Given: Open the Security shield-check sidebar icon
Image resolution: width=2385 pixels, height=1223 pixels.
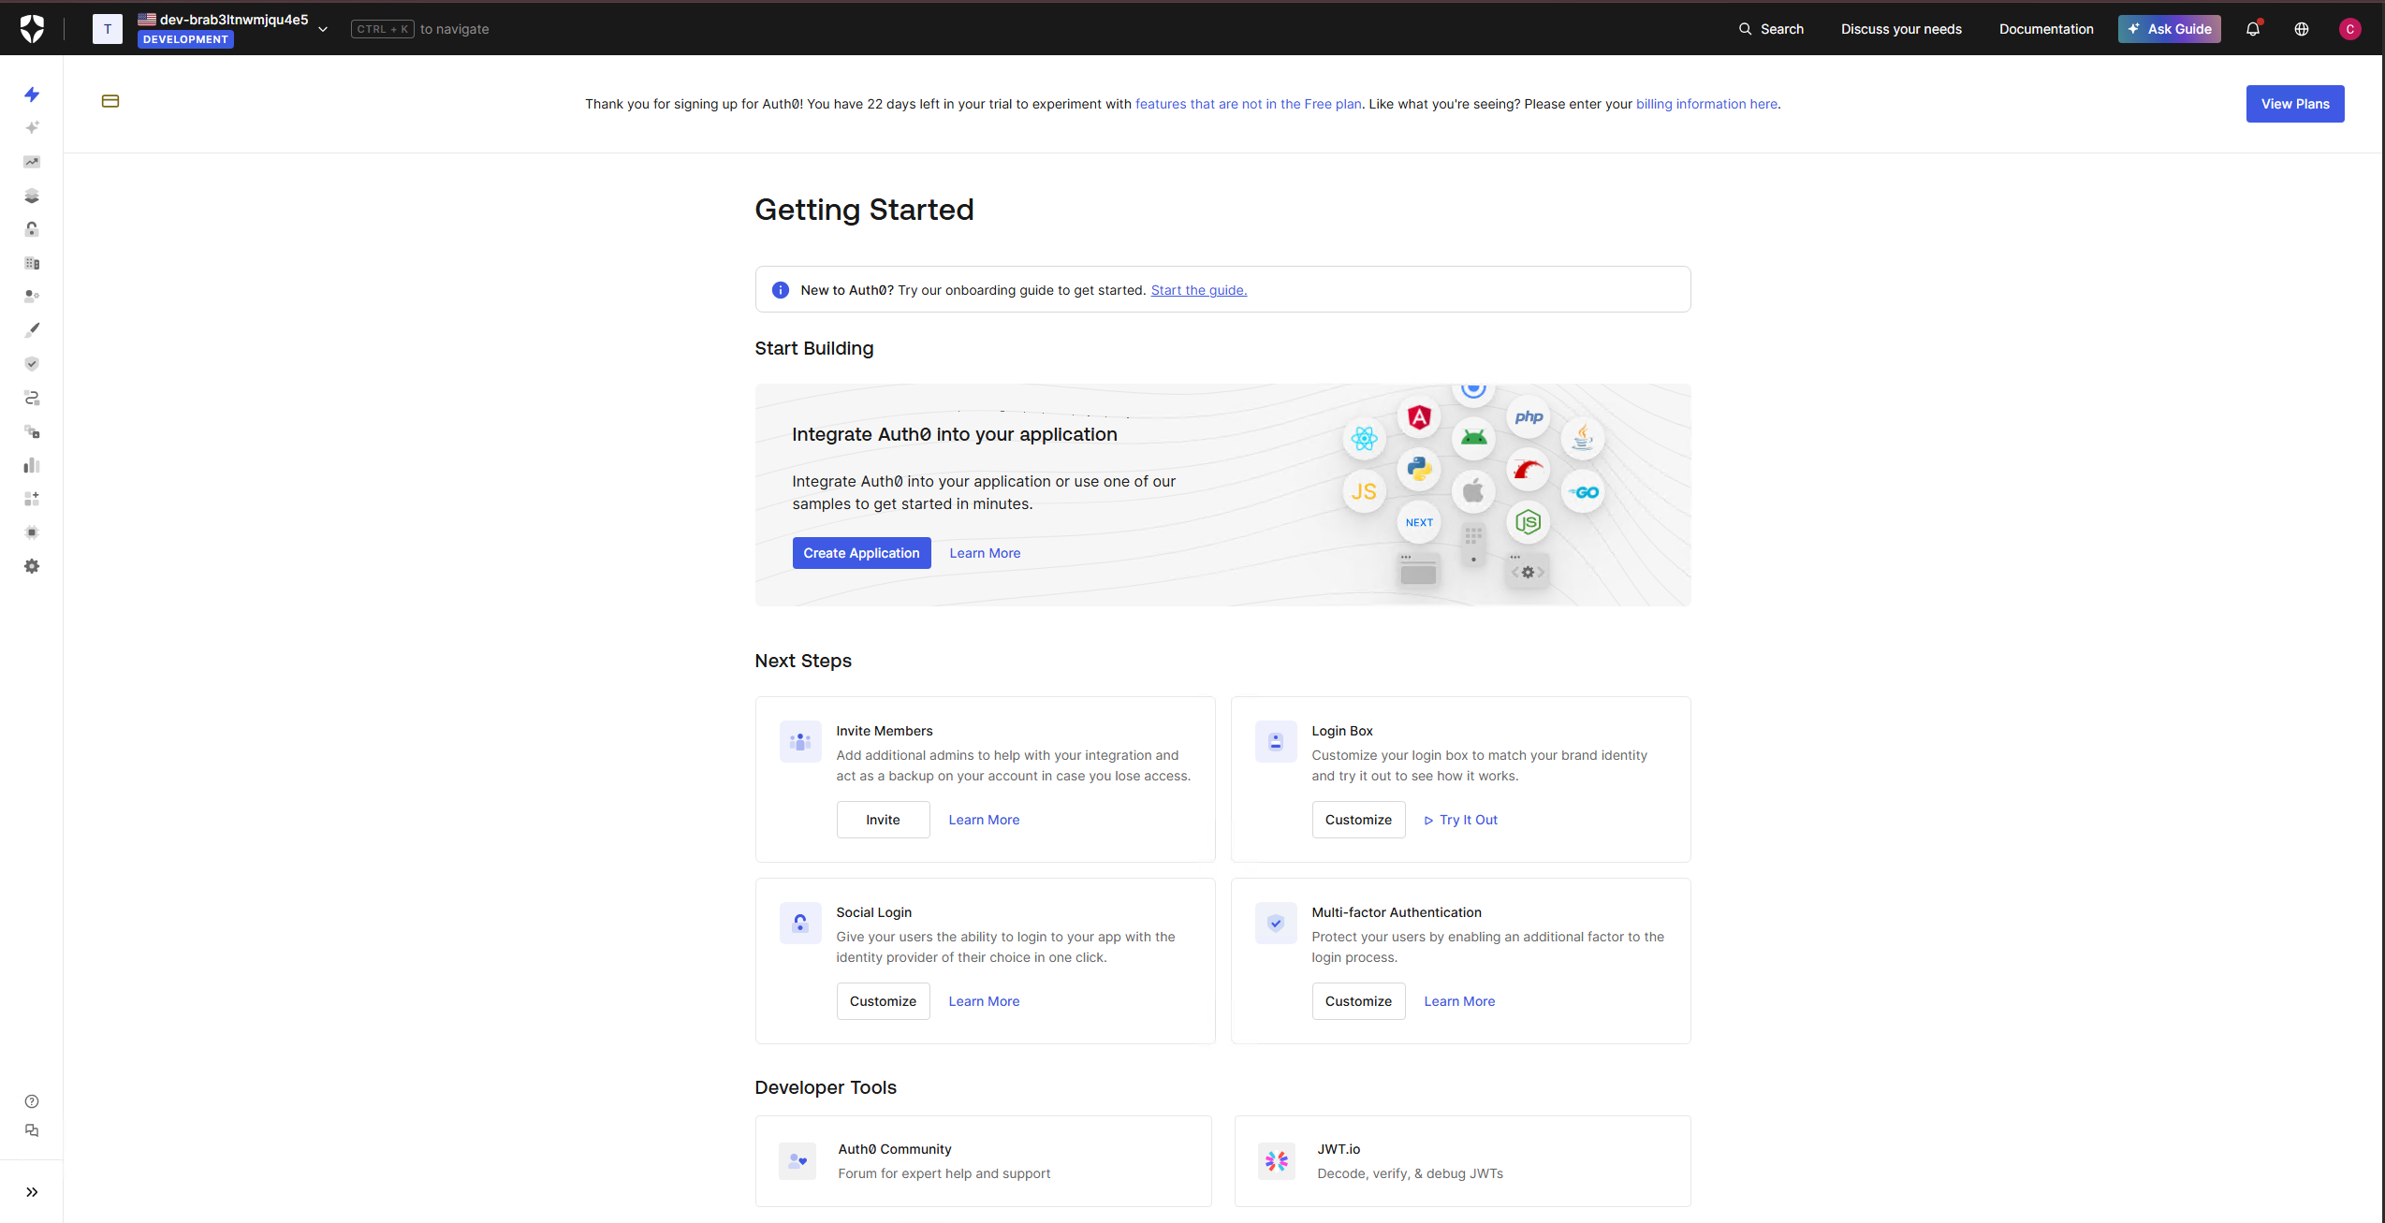Looking at the screenshot, I should [32, 364].
